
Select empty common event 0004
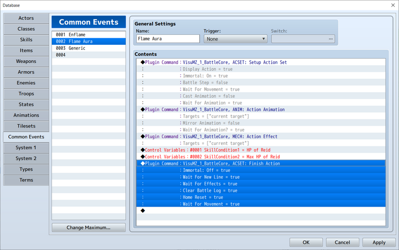pyautogui.click(x=88, y=55)
